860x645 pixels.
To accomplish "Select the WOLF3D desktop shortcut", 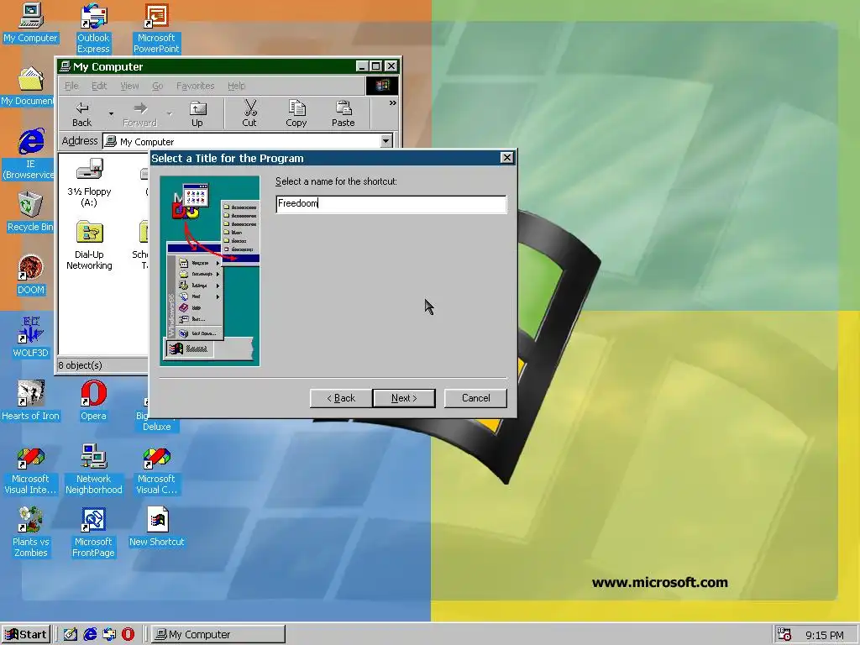I will tap(30, 338).
